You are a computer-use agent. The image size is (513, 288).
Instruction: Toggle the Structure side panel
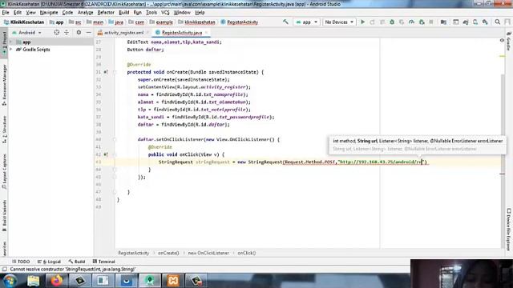click(x=4, y=130)
